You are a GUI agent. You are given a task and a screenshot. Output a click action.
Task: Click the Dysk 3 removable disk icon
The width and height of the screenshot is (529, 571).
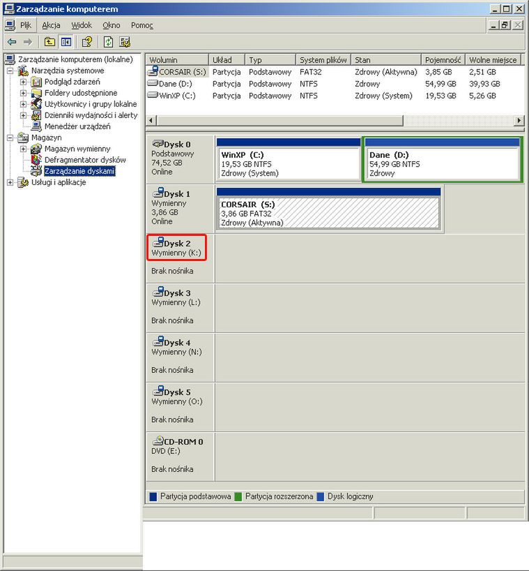click(x=158, y=291)
